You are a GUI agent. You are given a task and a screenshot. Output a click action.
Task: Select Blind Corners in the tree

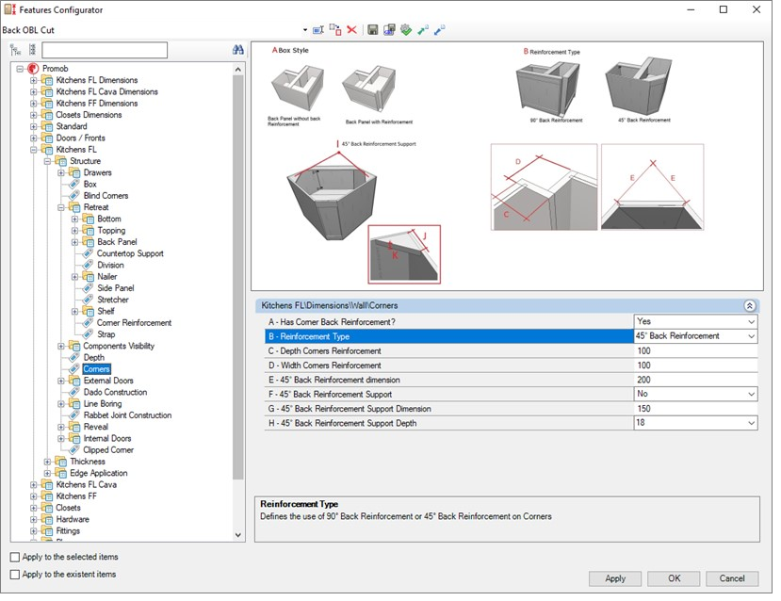coord(106,196)
